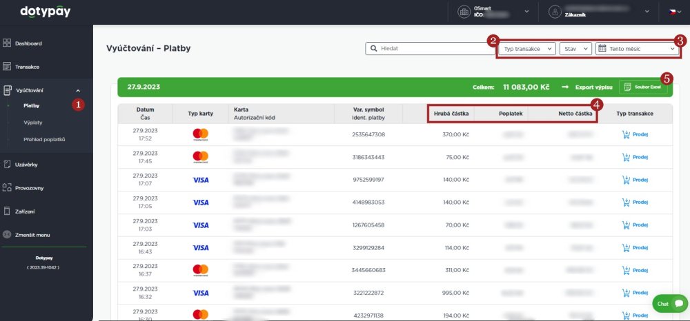Open the Transakce sidebar icon
690x321 pixels.
click(7, 67)
